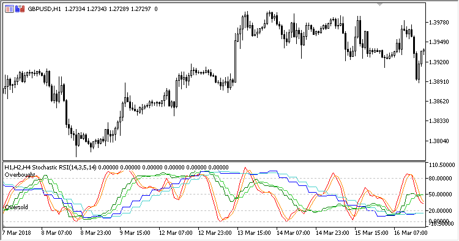This screenshot has width=459, height=241.
Task: Click the 110.50000 indicator scale value
Action: (x=442, y=165)
